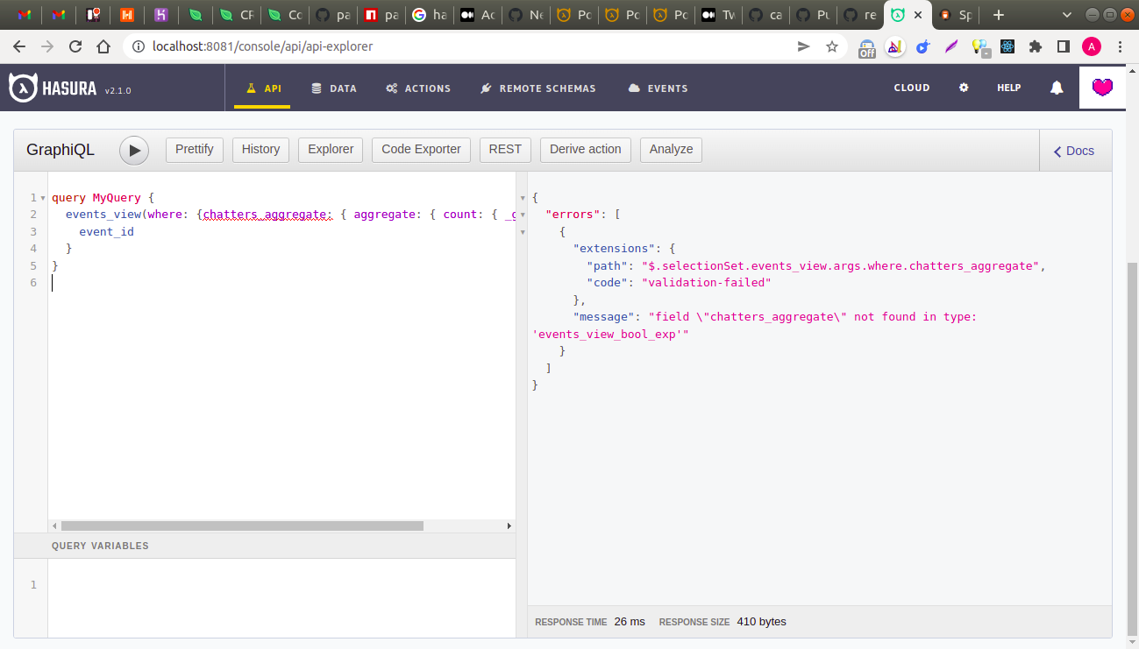Screen dimensions: 1139x649
Task: Open the settings gear in the header
Action: click(x=963, y=88)
